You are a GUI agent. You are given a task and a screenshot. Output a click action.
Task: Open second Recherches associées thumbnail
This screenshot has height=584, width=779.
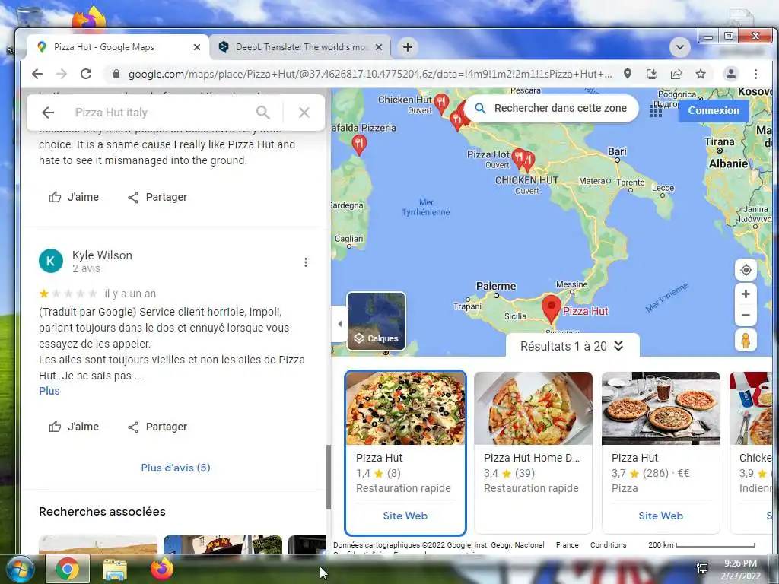(x=223, y=544)
